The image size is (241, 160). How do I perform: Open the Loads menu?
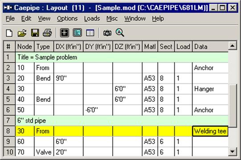click(x=92, y=19)
